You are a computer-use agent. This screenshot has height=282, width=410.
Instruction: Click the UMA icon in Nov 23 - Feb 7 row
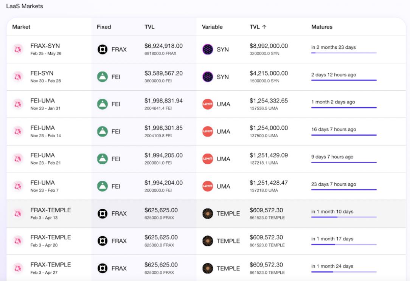tap(208, 186)
